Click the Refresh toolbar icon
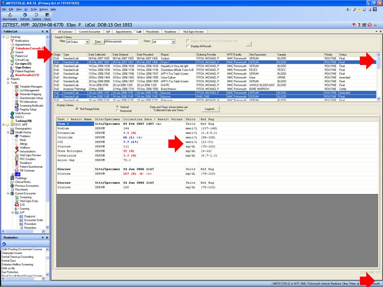This screenshot has width=383, height=287. click(25, 17)
